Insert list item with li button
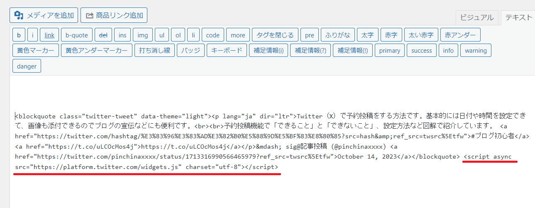Viewport: 535px width, 208px height. [193, 35]
